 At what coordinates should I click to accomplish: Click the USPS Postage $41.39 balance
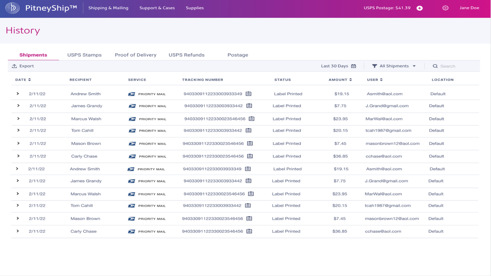pyautogui.click(x=387, y=8)
